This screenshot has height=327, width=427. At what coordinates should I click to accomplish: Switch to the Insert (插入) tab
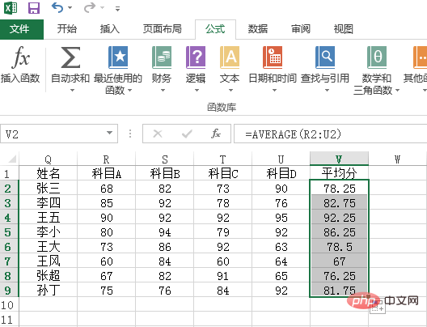109,29
